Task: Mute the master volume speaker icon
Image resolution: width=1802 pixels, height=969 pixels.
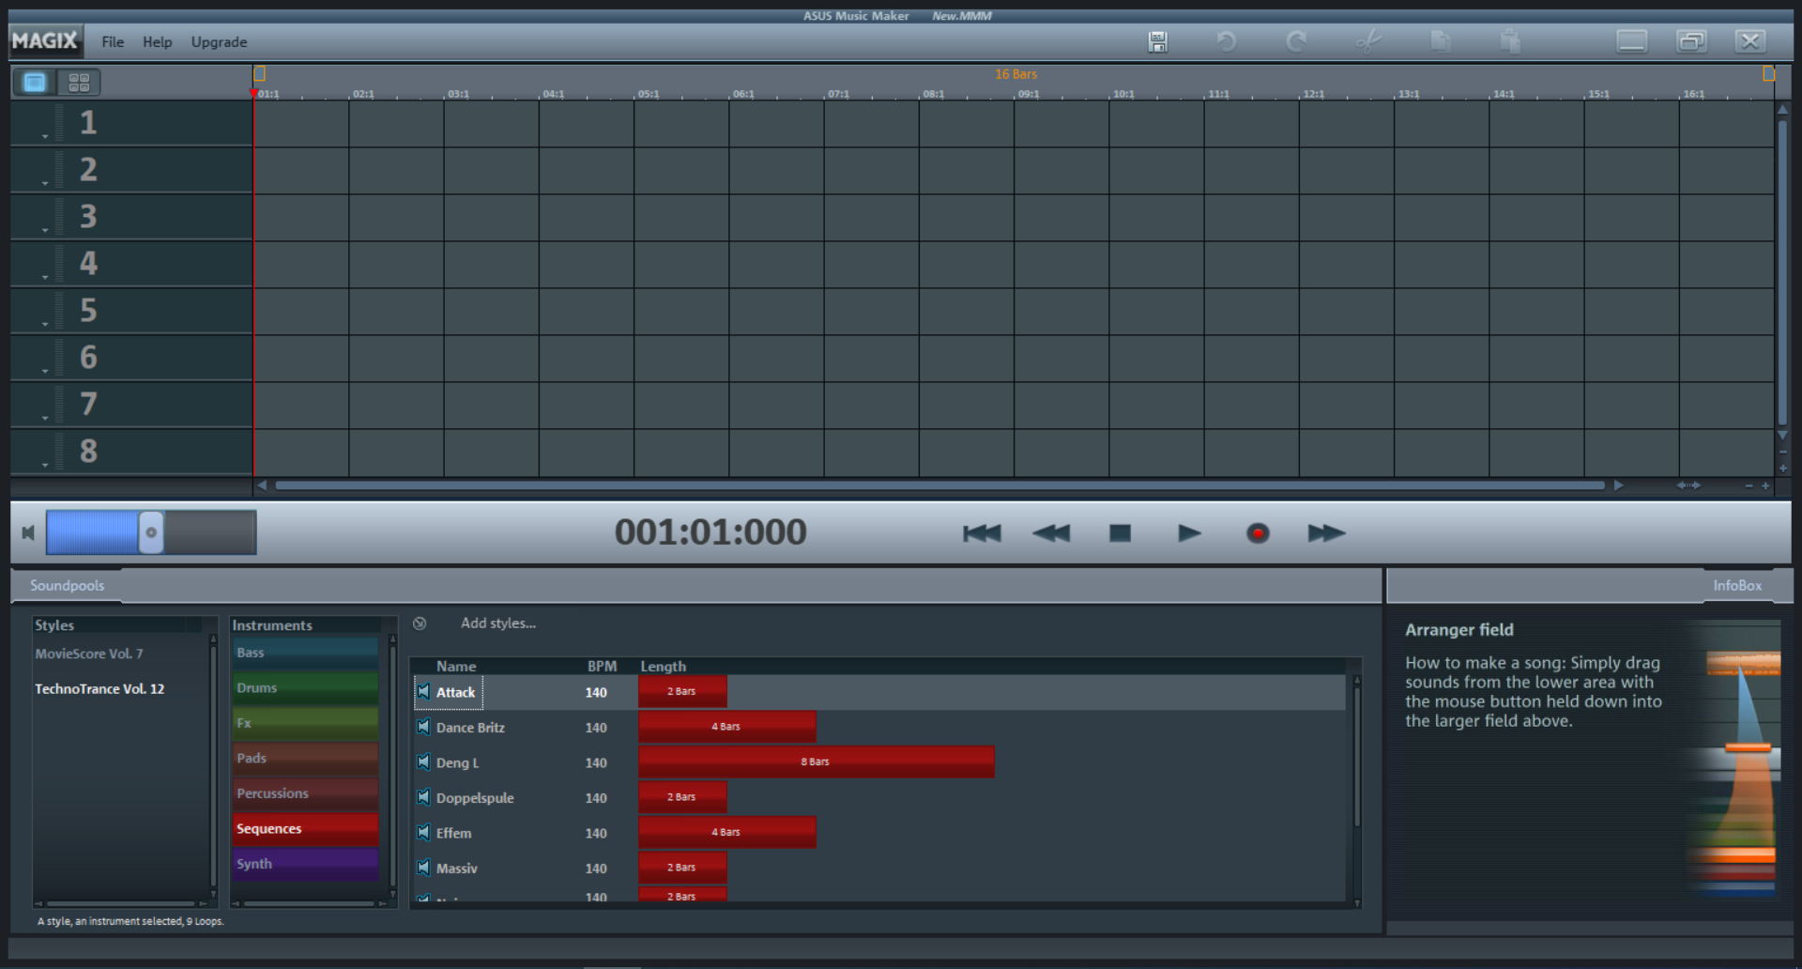Action: tap(28, 532)
